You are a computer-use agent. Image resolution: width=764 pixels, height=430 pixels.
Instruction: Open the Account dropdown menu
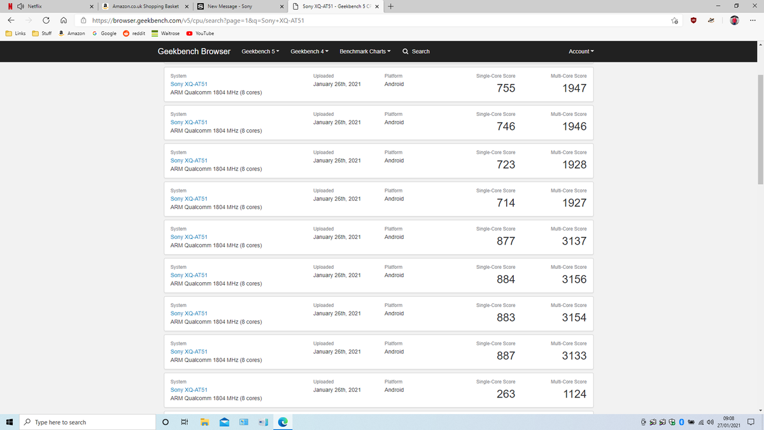(581, 52)
